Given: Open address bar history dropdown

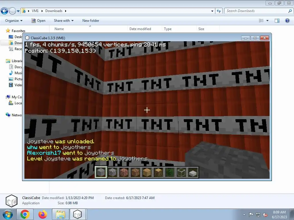Looking at the screenshot, I should [212, 11].
